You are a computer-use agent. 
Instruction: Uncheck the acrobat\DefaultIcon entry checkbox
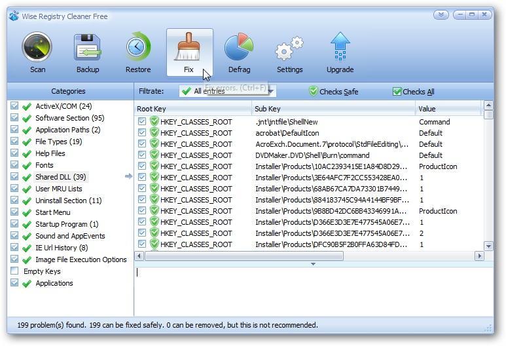(x=141, y=132)
